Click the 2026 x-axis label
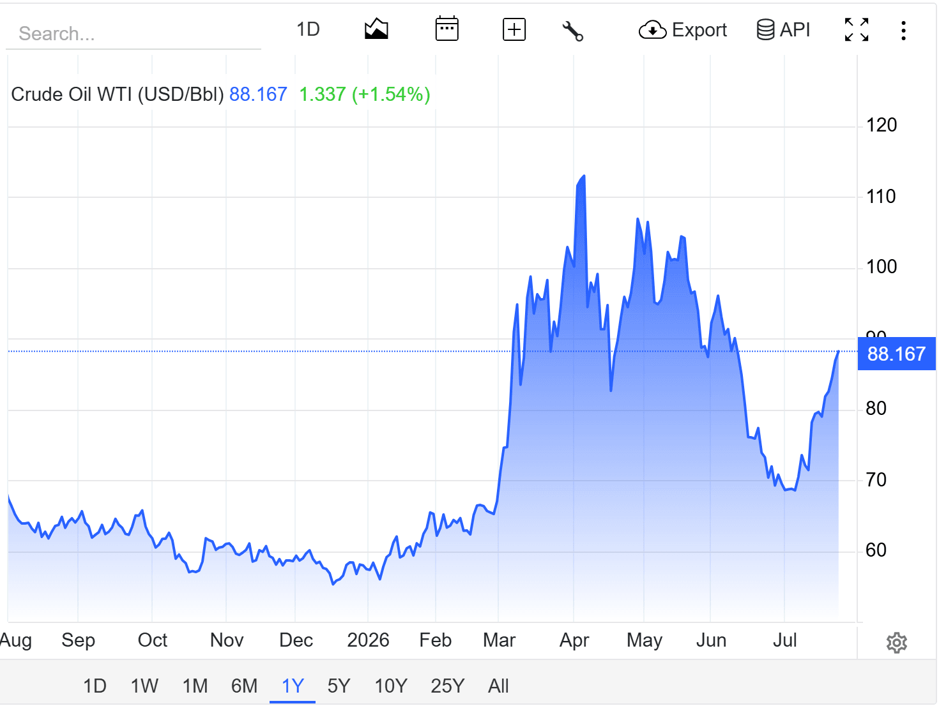The height and width of the screenshot is (706, 939). coord(368,640)
